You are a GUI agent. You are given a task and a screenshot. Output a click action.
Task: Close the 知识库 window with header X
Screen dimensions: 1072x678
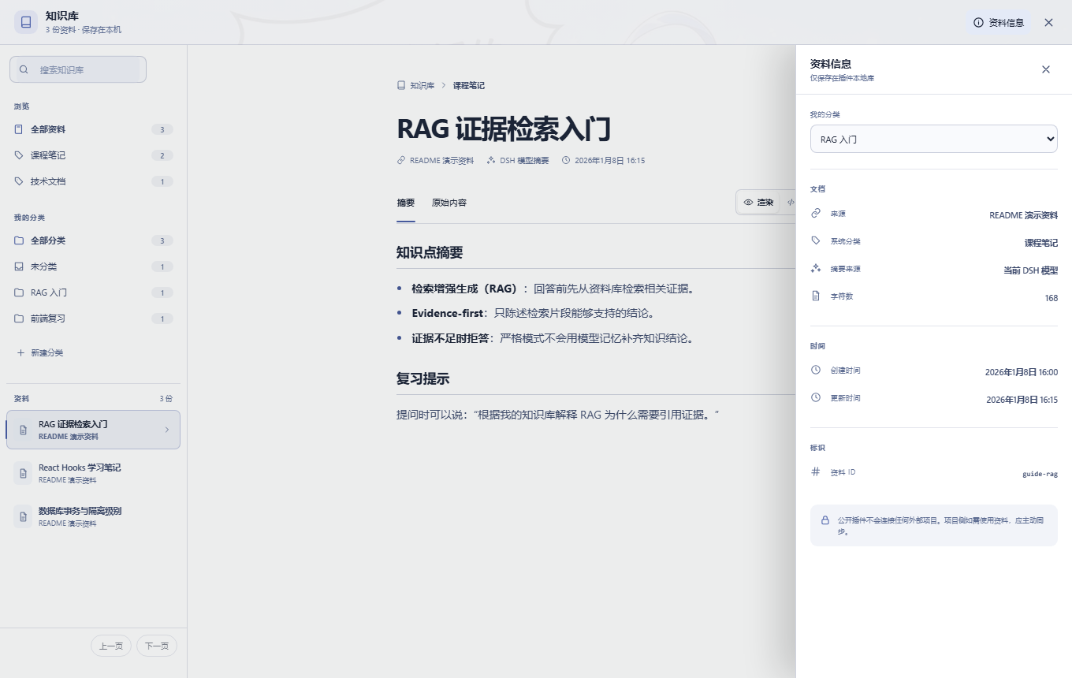point(1048,23)
